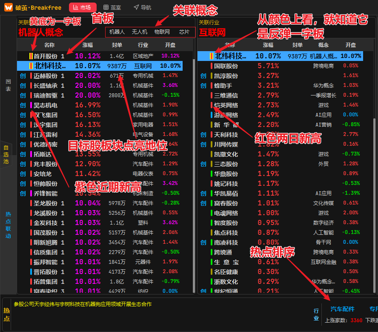Sort right table by 涨幅 column
Image resolution: width=378 pixels, height=332 pixels.
tap(268, 45)
